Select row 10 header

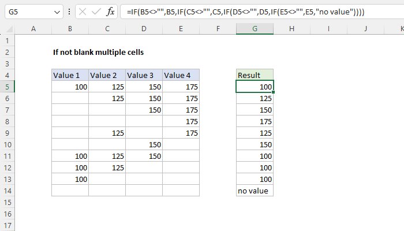point(7,144)
